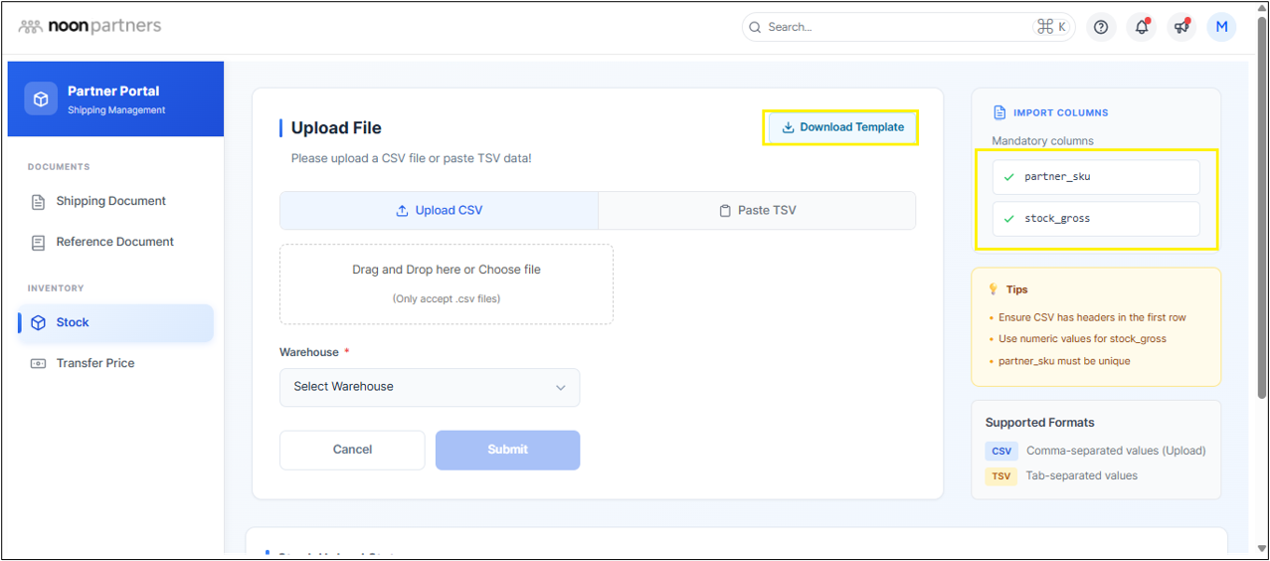Go to Transfer Price in sidebar

pos(95,363)
